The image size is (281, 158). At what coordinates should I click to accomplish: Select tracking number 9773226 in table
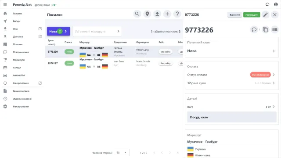click(53, 52)
